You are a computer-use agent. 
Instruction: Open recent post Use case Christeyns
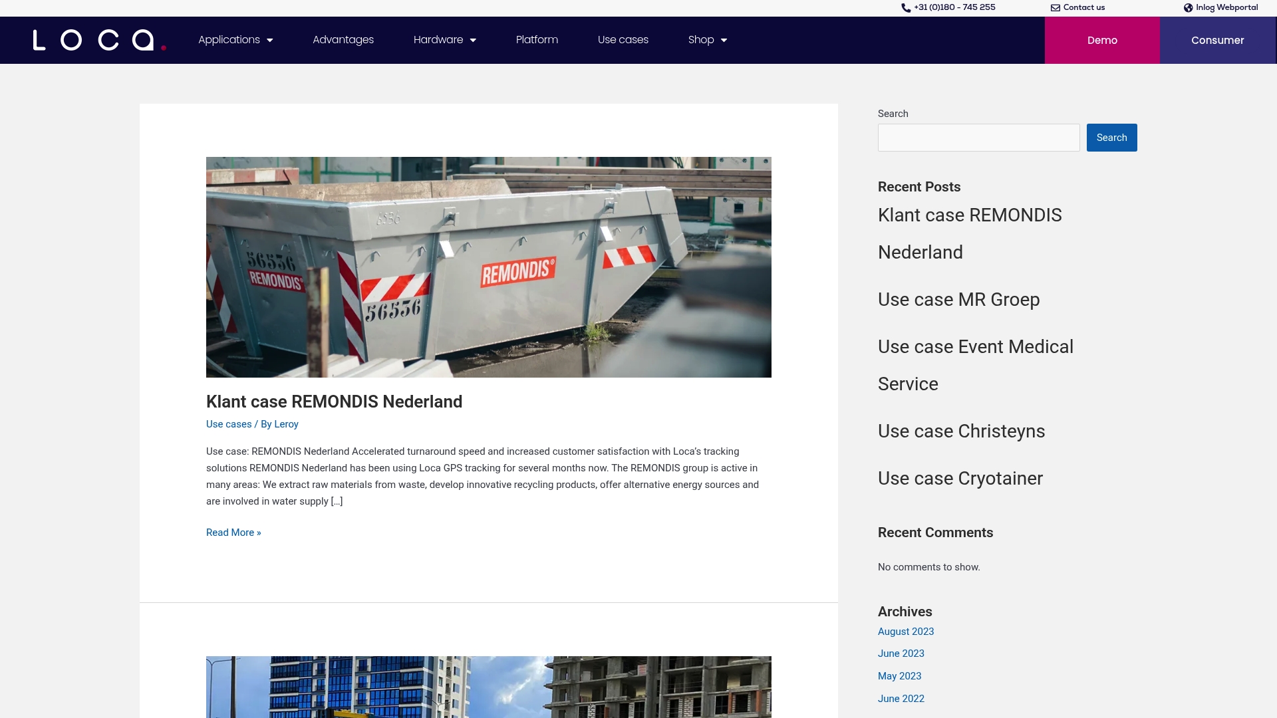(961, 431)
